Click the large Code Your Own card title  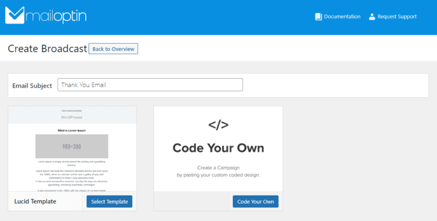pos(218,148)
